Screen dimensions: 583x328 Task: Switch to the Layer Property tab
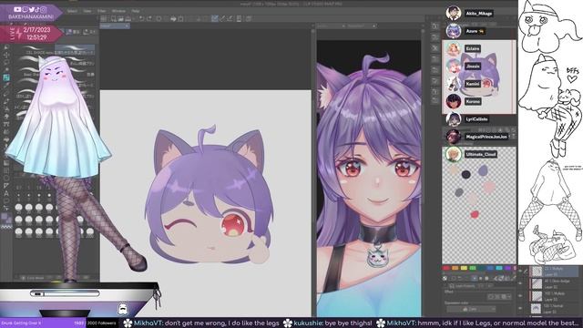coord(464,286)
